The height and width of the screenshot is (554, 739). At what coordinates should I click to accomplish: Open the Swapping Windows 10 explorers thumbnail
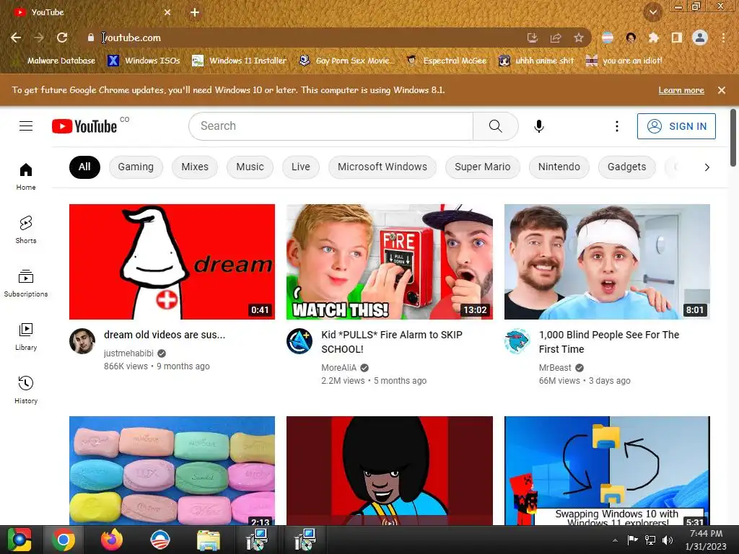click(607, 470)
